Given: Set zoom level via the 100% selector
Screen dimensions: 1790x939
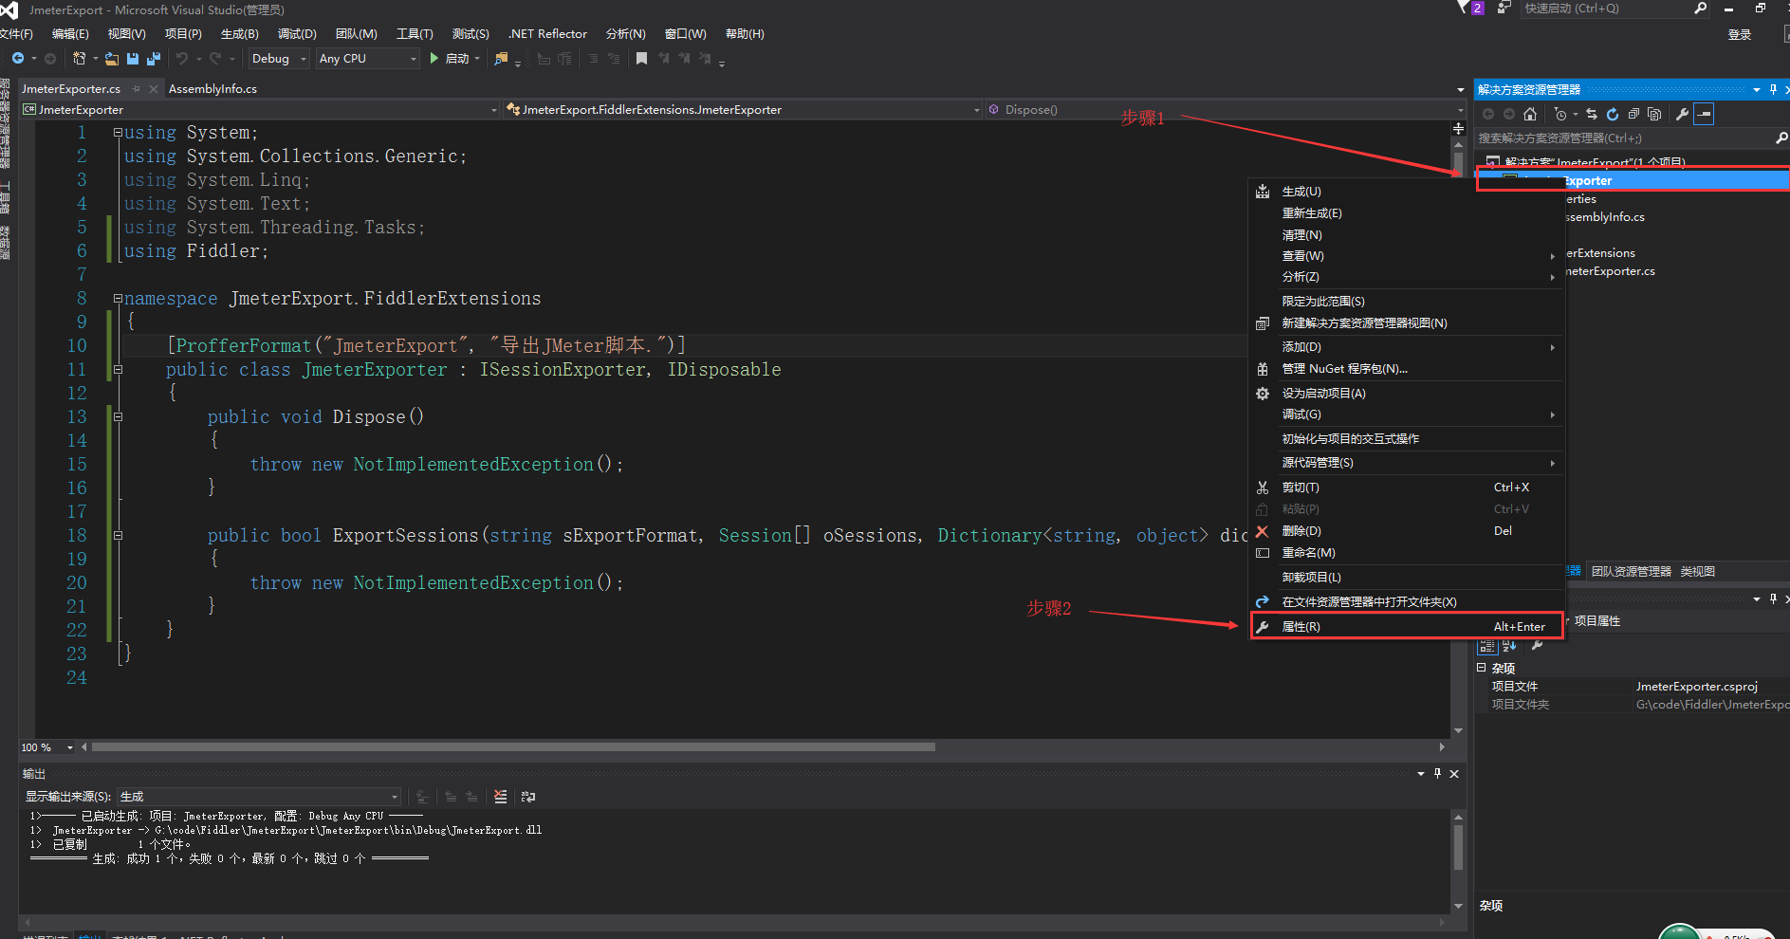Looking at the screenshot, I should (x=46, y=747).
